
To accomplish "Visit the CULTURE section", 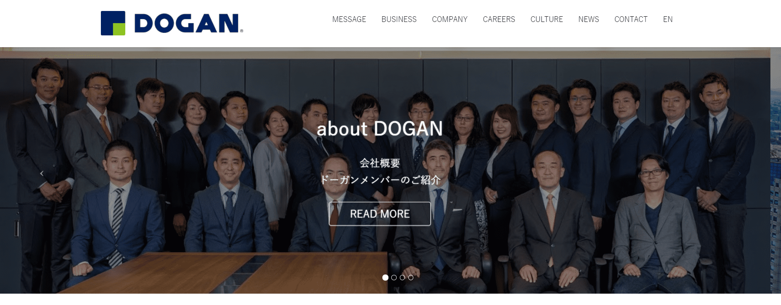I will 547,19.
